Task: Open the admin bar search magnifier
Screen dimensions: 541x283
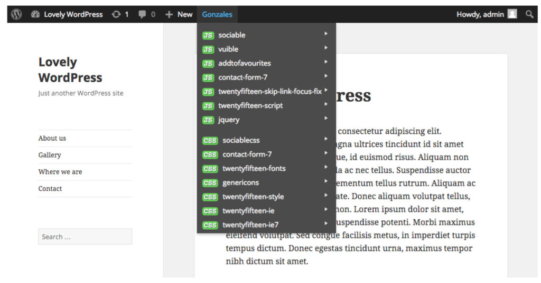Action: [x=529, y=14]
